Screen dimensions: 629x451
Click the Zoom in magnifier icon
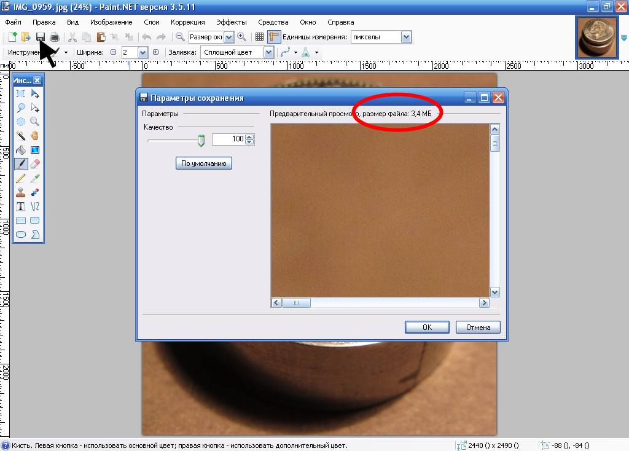(x=242, y=37)
